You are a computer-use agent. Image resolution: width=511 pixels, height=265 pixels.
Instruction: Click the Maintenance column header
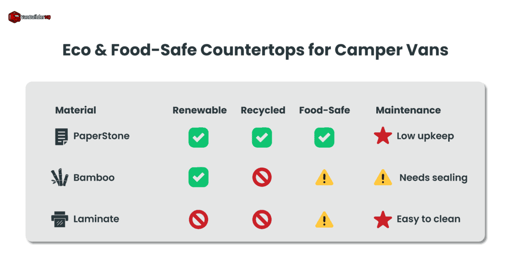pyautogui.click(x=408, y=110)
